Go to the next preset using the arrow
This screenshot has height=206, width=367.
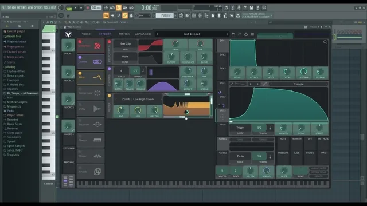(227, 34)
